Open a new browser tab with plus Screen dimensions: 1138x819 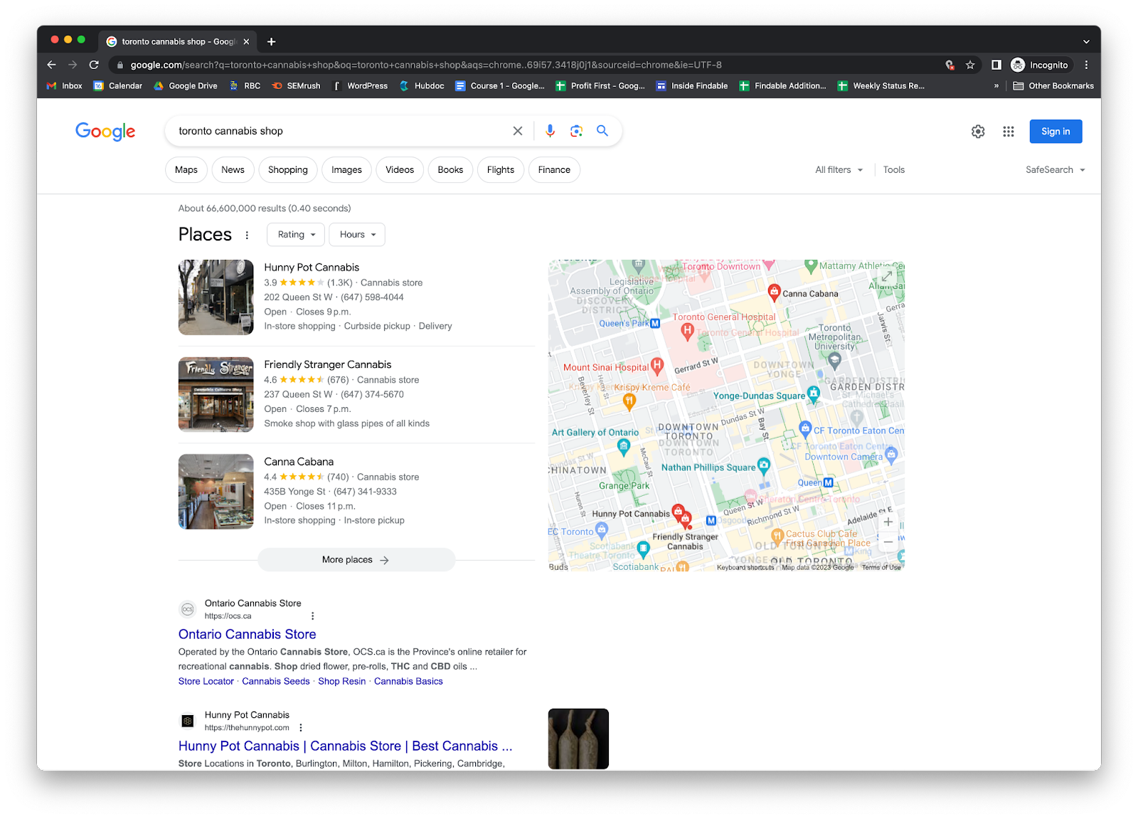(272, 41)
